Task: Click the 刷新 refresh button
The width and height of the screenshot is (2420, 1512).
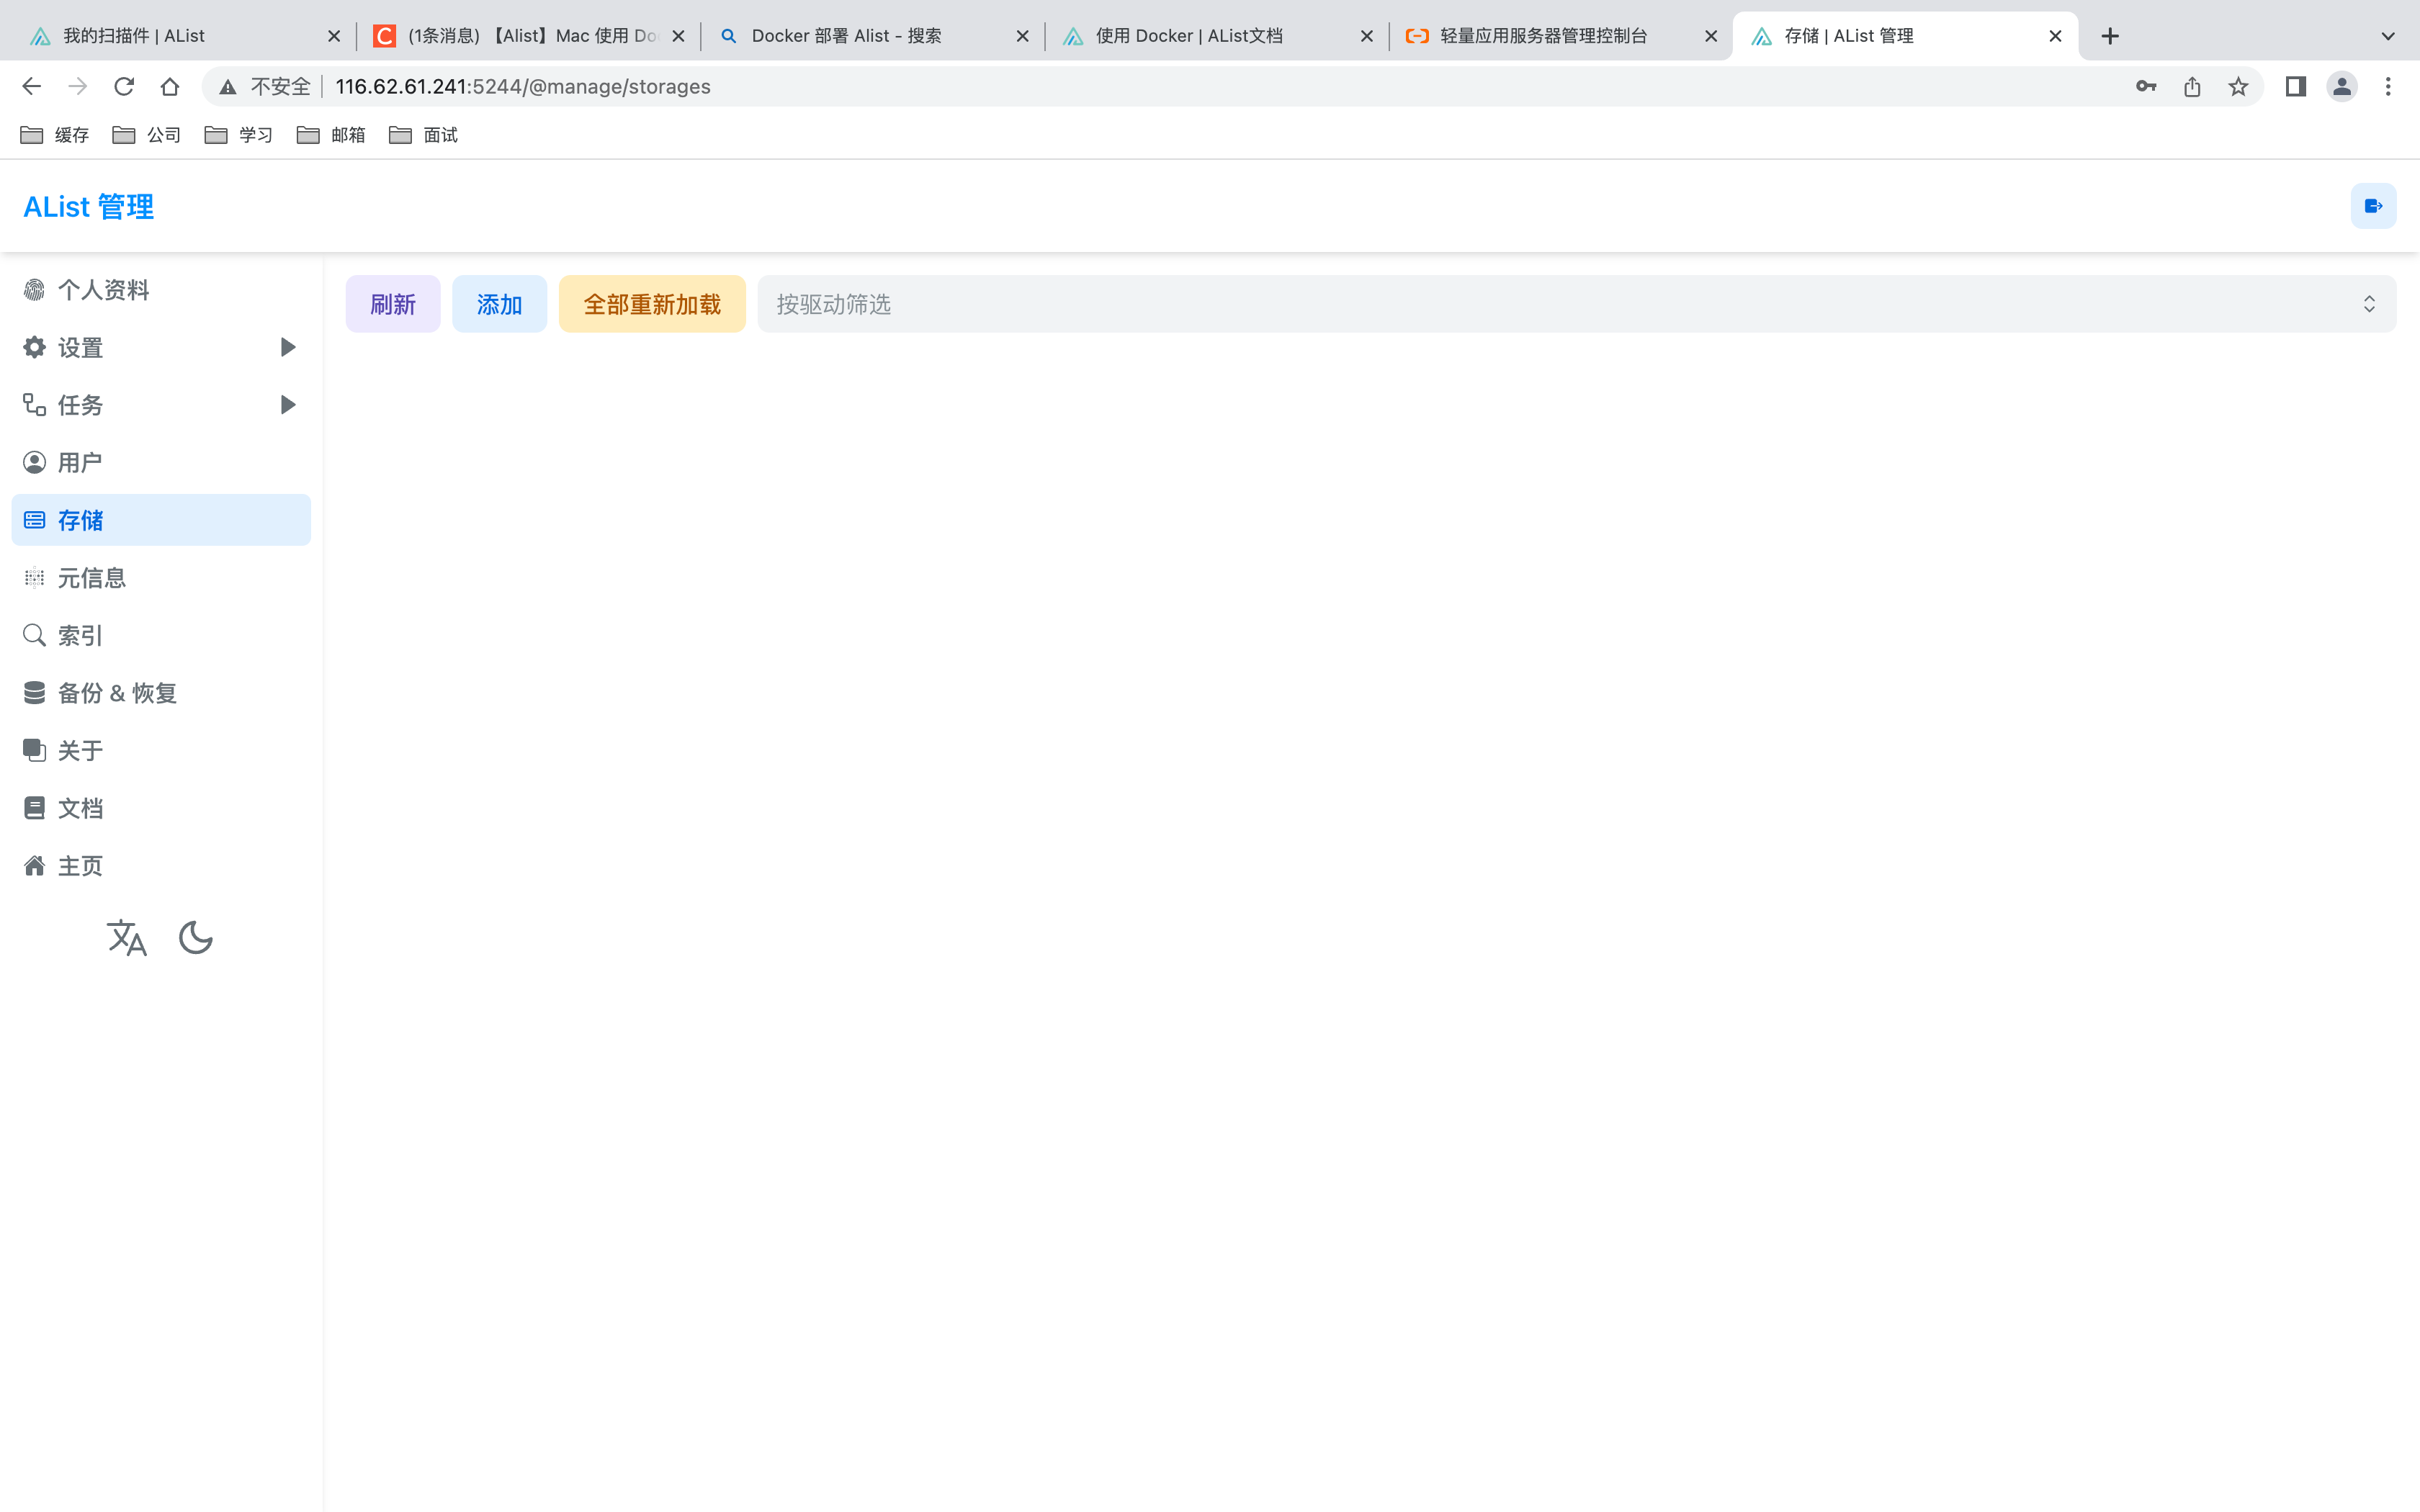Action: tap(392, 304)
